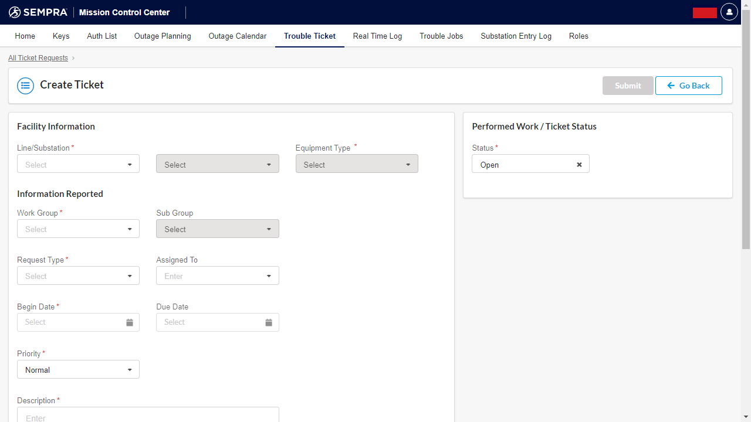Click the red notification banner in the header
This screenshot has height=422, width=751.
click(x=705, y=12)
